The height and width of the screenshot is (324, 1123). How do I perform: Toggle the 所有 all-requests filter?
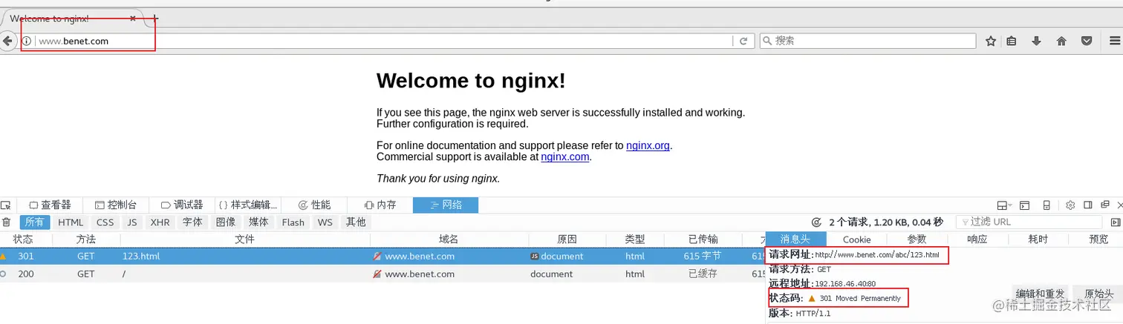(34, 222)
